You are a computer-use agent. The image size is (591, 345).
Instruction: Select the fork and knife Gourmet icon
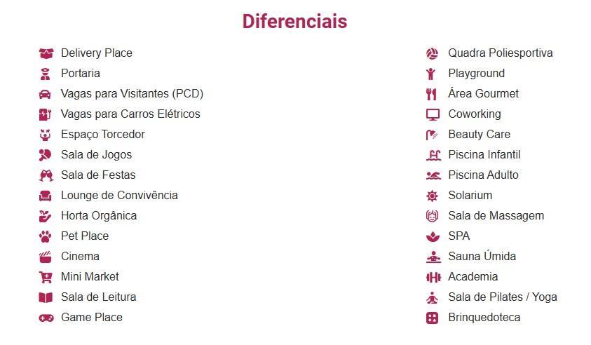pos(431,94)
